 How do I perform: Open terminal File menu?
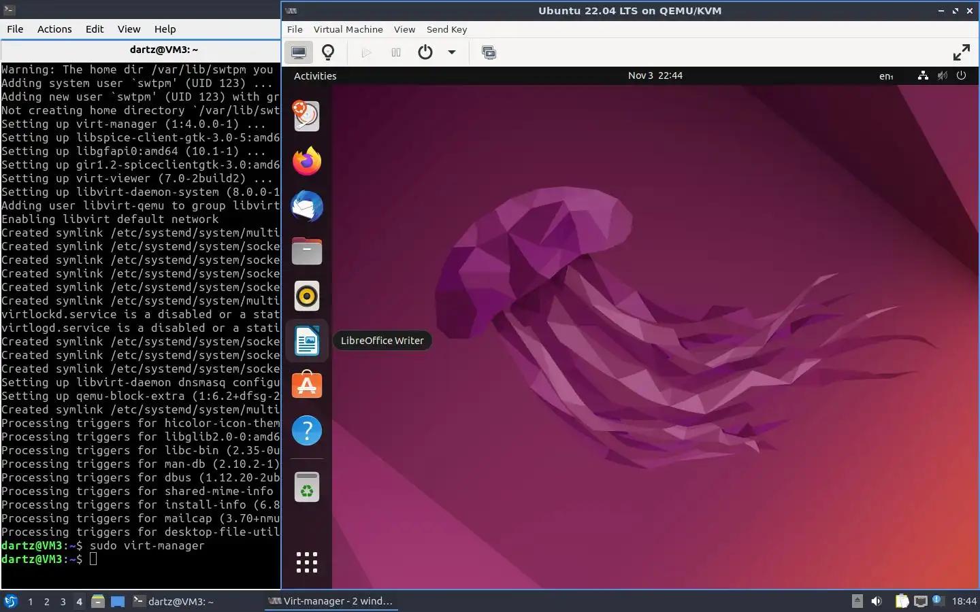15,29
